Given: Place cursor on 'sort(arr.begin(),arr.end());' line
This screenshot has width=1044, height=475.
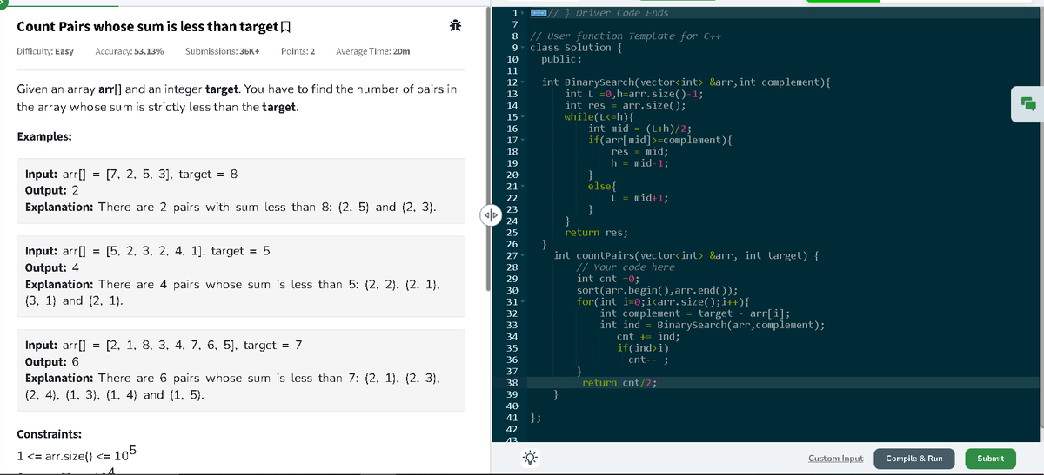Looking at the screenshot, I should click(658, 291).
